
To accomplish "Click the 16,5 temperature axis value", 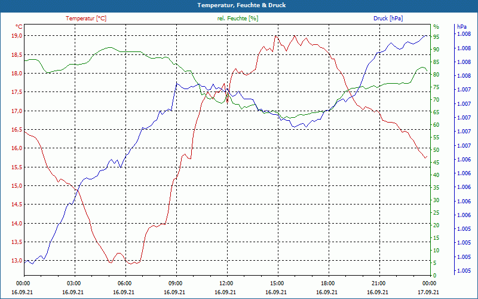I will (17, 130).
